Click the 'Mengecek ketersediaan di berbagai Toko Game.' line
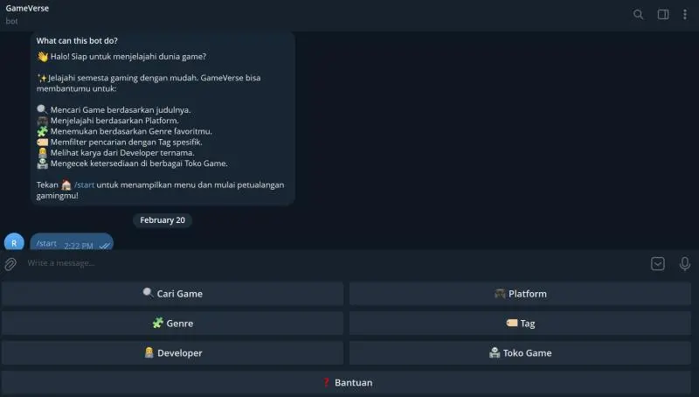Screen dimensions: 699x397 139,164
